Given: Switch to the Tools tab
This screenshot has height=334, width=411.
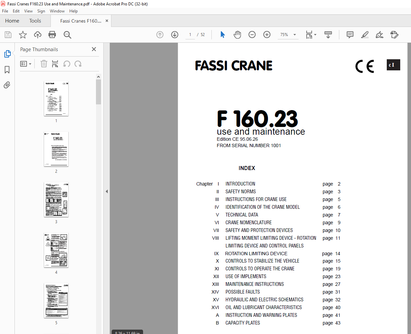Looking at the screenshot, I should [x=35, y=21].
